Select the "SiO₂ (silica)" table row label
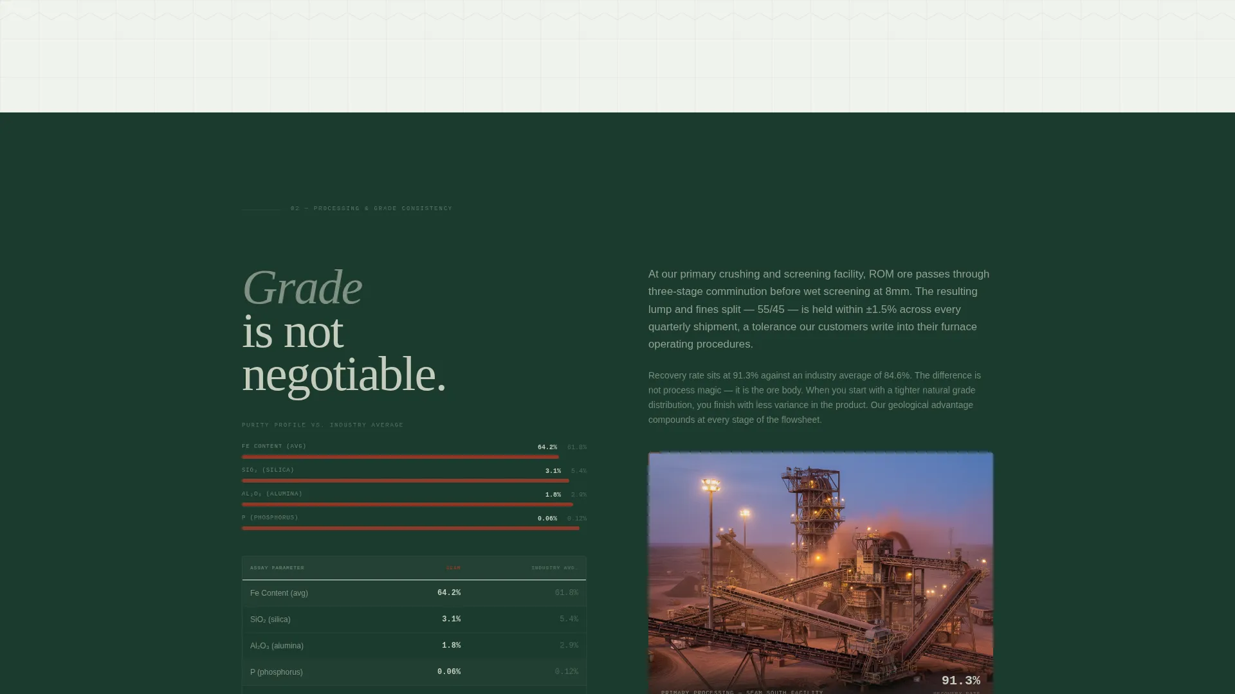Viewport: 1235px width, 694px height. pyautogui.click(x=270, y=619)
